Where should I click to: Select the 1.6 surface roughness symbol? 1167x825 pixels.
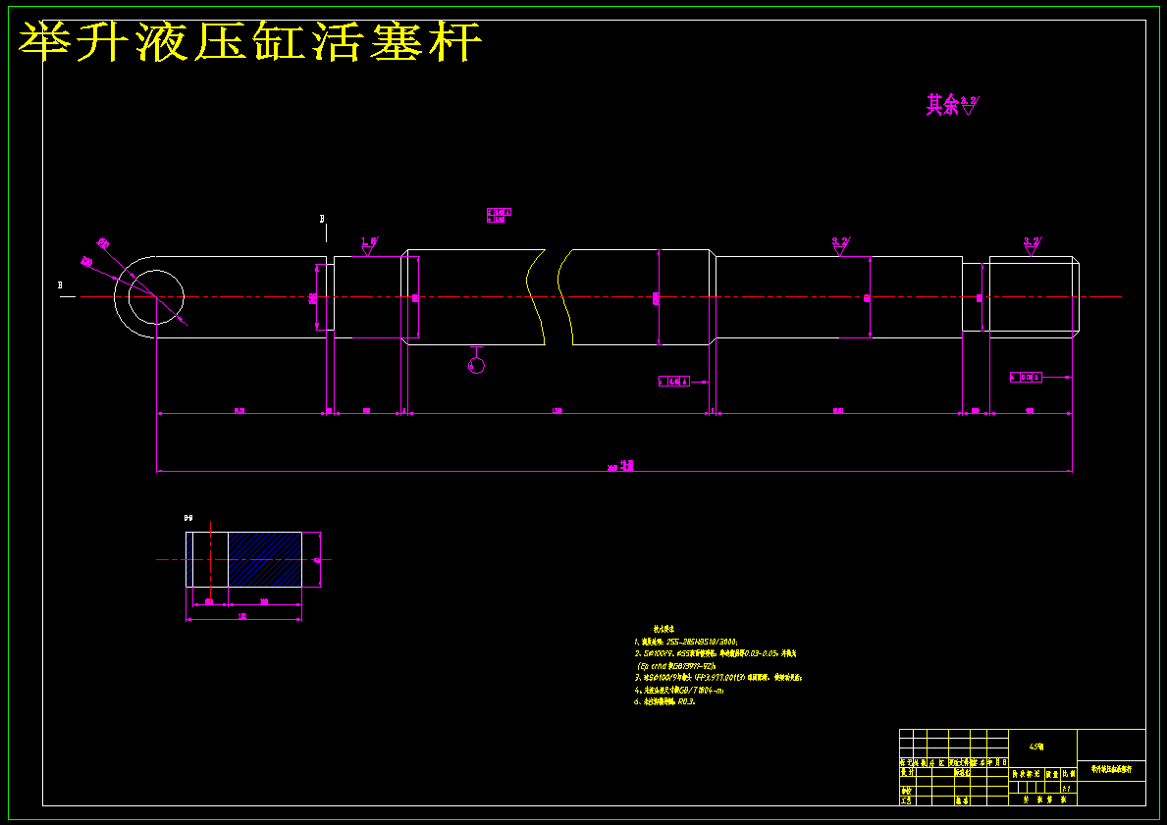(369, 245)
